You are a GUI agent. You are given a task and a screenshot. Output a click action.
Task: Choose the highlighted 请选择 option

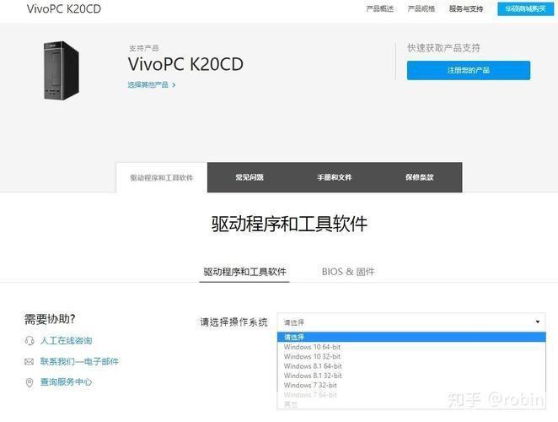(x=411, y=337)
